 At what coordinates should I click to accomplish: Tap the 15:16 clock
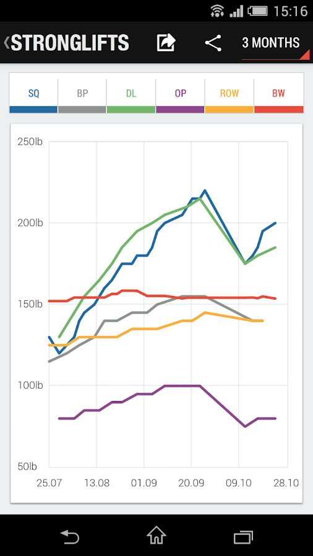coord(290,11)
